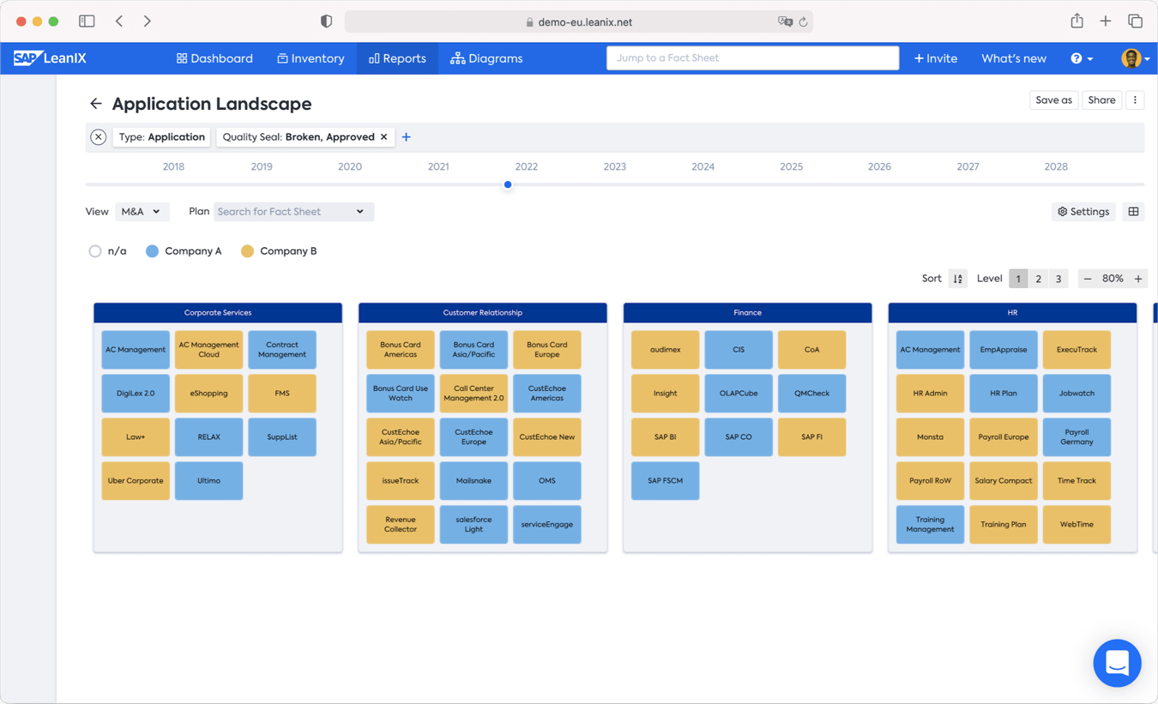1158x704 pixels.
Task: Open the Plan fact sheet search dropdown
Action: pyautogui.click(x=293, y=212)
